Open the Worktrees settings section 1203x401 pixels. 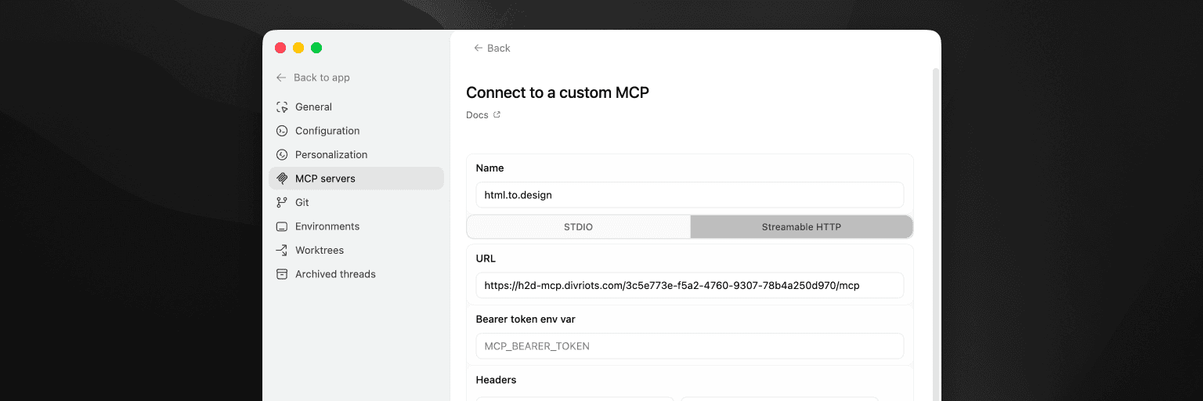coord(319,251)
